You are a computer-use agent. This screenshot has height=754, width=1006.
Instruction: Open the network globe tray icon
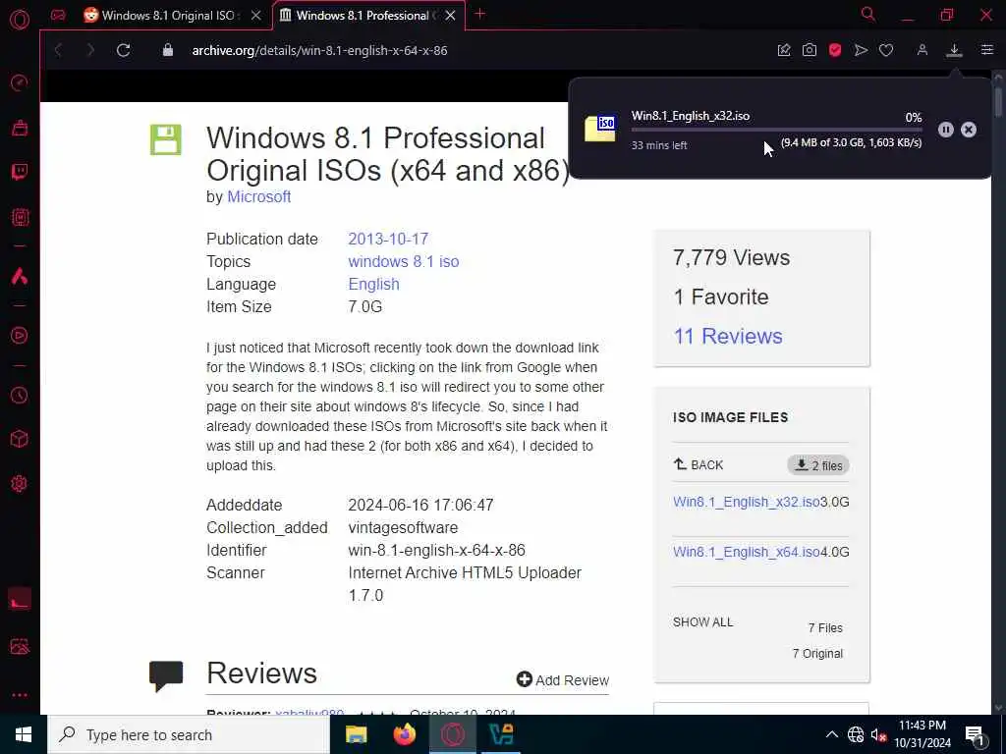click(856, 734)
